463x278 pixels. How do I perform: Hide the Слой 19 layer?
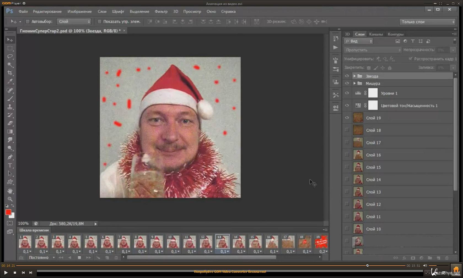click(347, 118)
